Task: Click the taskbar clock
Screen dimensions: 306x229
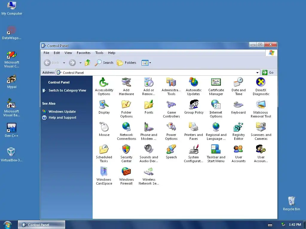Action: tap(295, 225)
